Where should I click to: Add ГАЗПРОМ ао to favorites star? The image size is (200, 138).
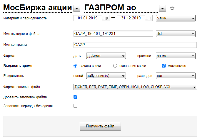pos(172,9)
